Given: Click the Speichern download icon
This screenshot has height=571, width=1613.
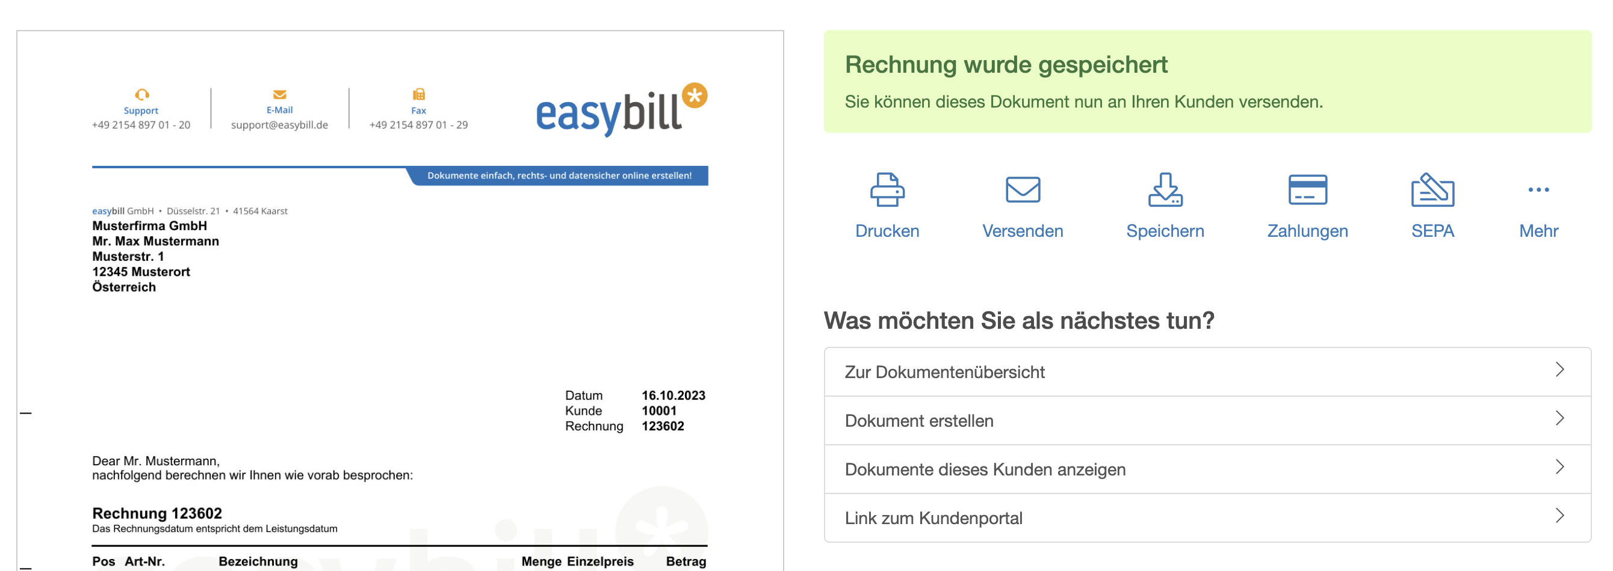Looking at the screenshot, I should [x=1164, y=189].
